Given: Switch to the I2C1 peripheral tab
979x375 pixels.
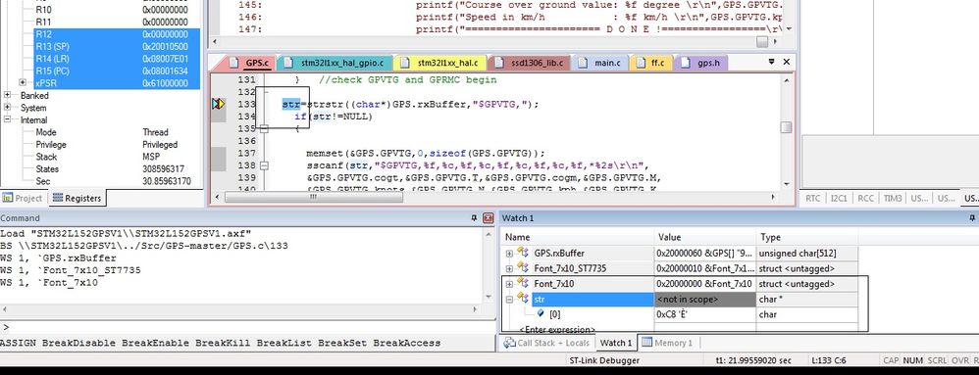Looking at the screenshot, I should coord(839,198).
